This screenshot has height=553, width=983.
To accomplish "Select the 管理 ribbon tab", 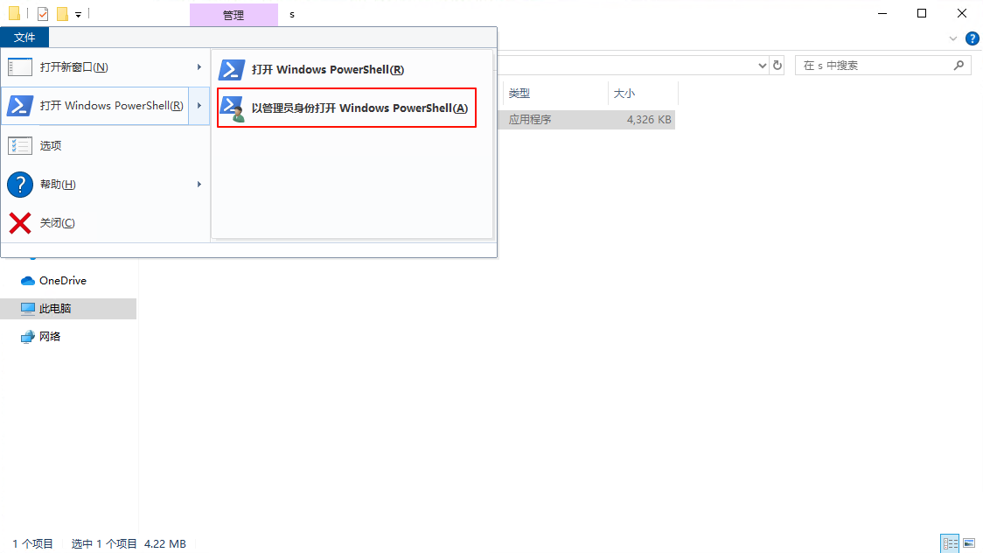I will [x=234, y=14].
